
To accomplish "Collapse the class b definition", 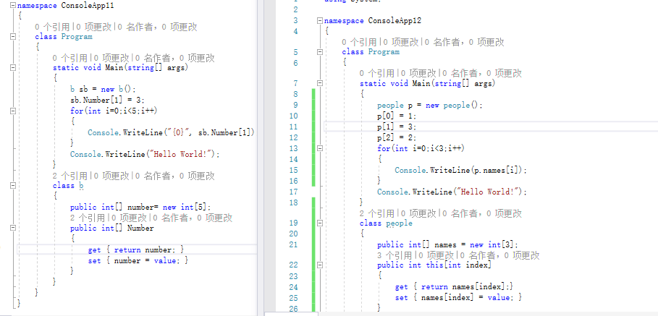I will [12, 185].
